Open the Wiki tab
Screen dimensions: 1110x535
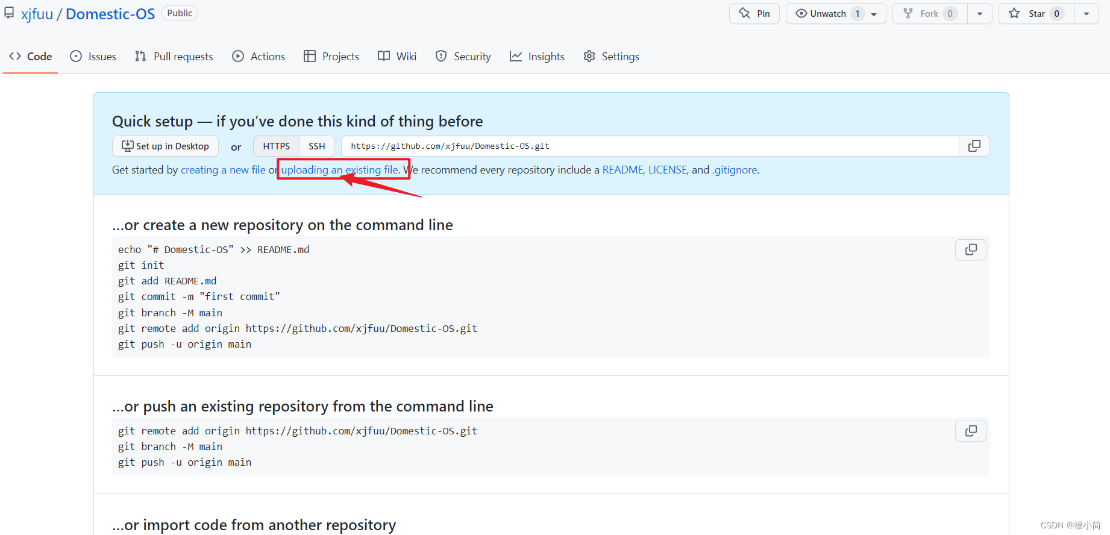click(397, 56)
